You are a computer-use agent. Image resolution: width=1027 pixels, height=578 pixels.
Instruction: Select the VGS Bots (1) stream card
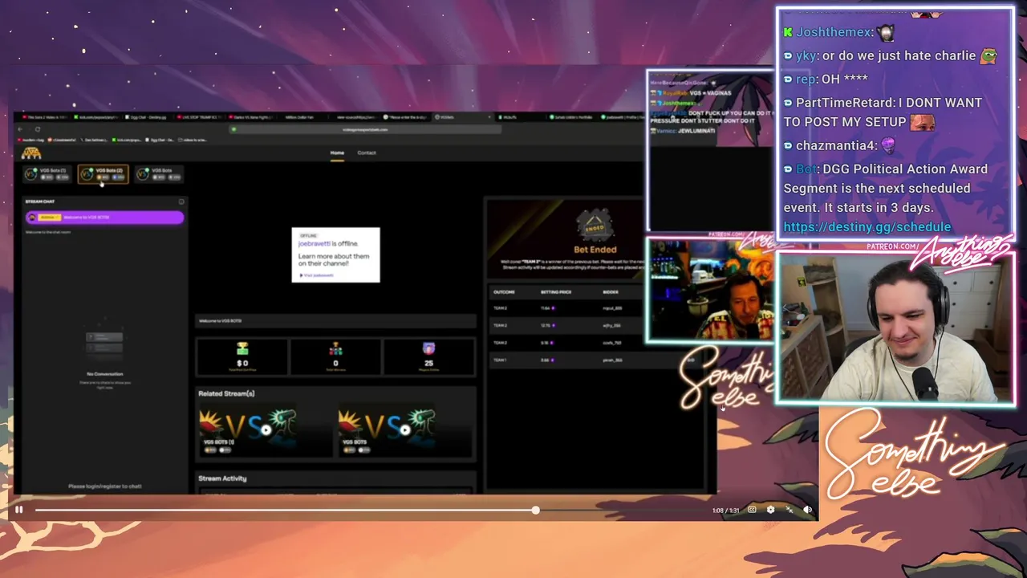(x=47, y=173)
